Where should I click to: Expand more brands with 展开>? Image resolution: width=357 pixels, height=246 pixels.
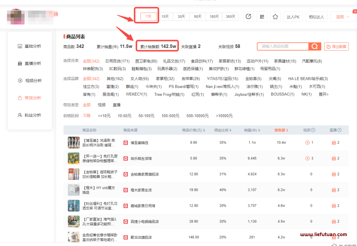point(324,94)
